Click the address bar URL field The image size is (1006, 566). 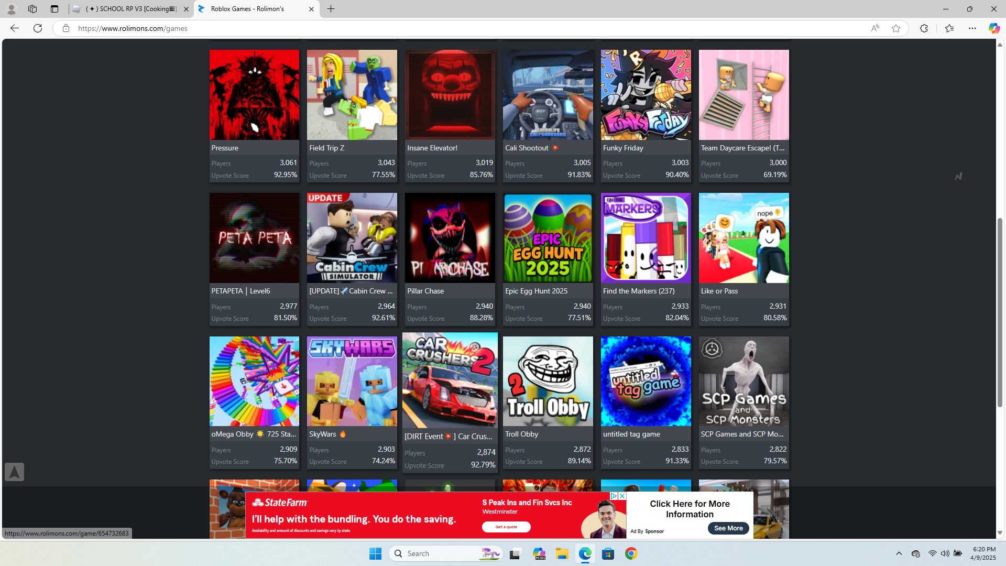419,28
